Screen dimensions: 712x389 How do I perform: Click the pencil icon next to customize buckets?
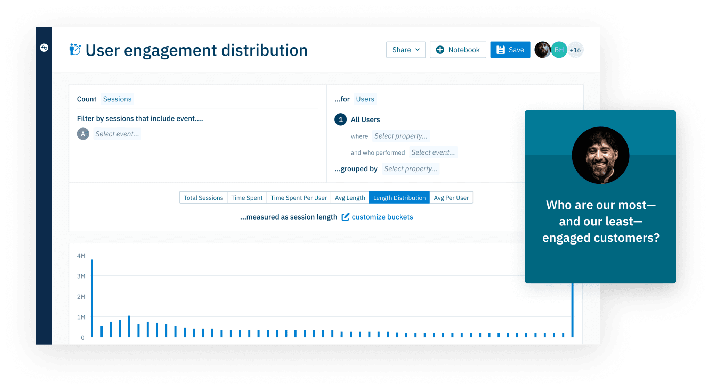tap(345, 217)
